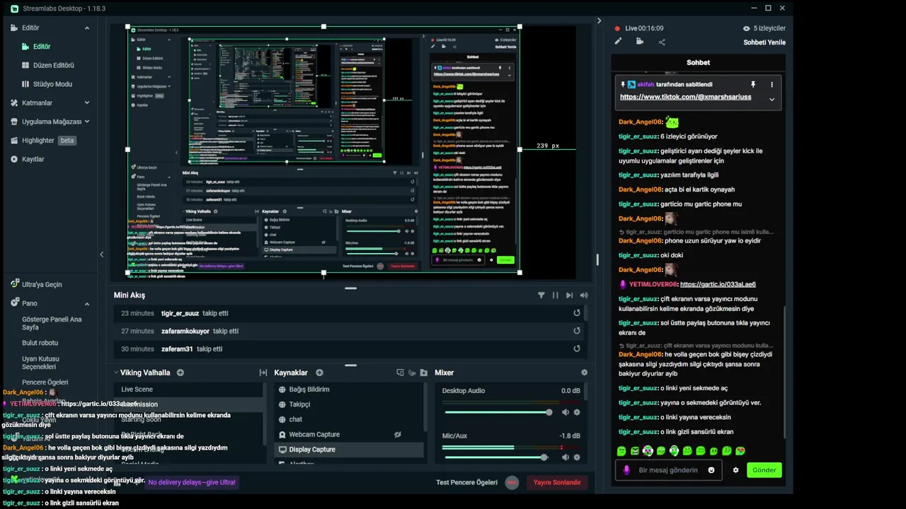Open pinned message three-dot menu
The height and width of the screenshot is (509, 906).
click(x=772, y=84)
